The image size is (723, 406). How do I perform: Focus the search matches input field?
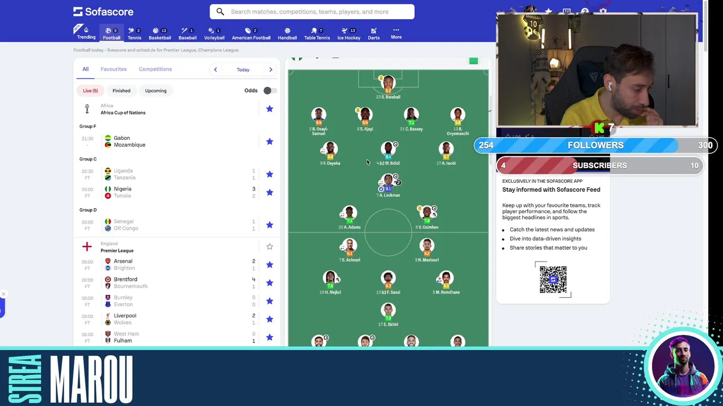312,11
